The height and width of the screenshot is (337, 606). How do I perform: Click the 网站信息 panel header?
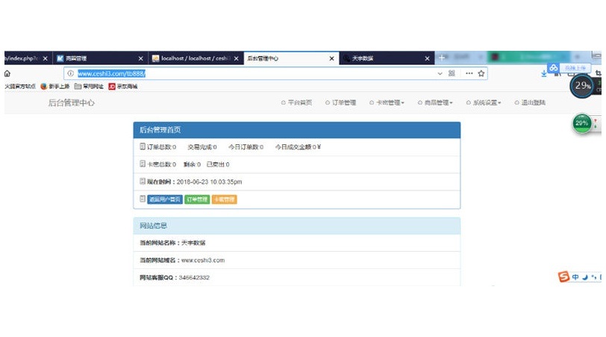point(297,226)
